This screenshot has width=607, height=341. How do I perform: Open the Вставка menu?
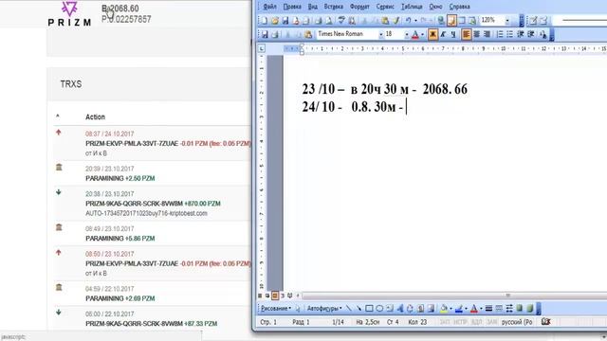tap(333, 7)
